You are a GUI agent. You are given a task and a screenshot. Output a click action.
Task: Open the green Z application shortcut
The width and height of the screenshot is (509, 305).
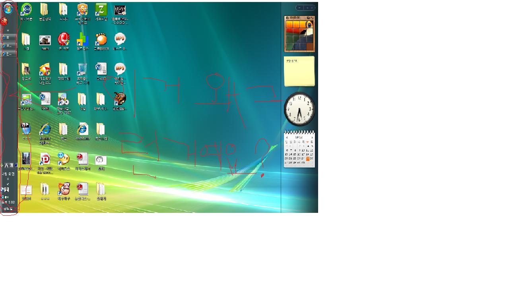coord(101,9)
